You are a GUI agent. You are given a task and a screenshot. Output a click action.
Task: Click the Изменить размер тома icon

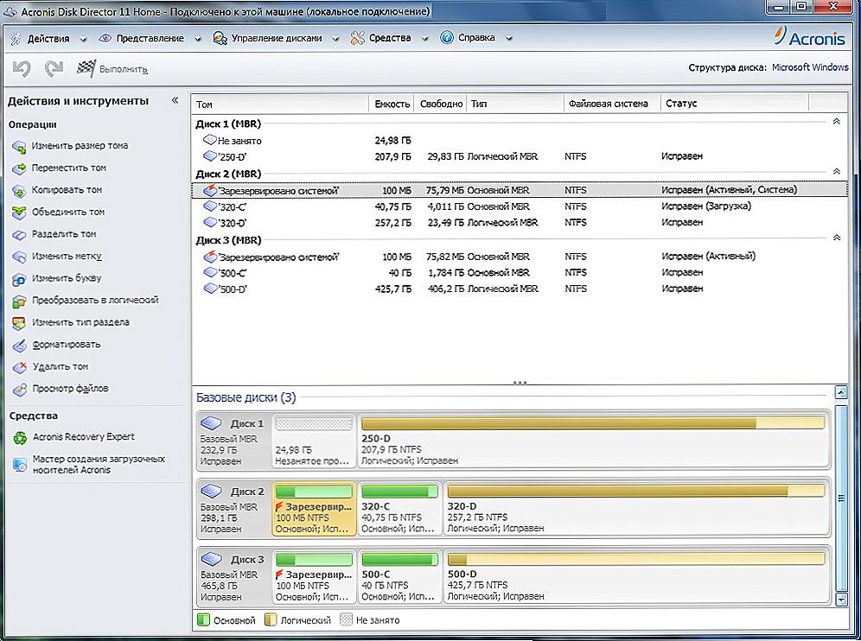pos(19,147)
